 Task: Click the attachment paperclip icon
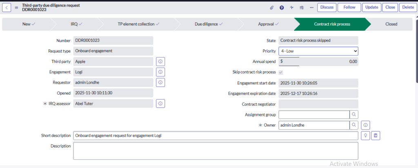(272, 7)
